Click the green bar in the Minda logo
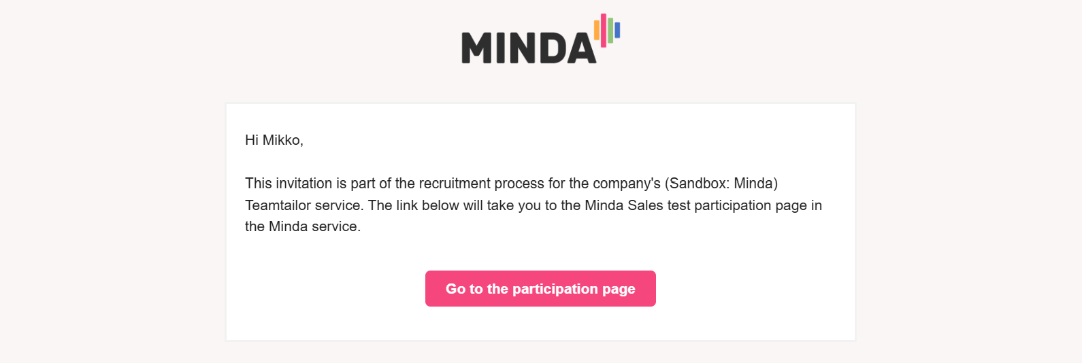The height and width of the screenshot is (363, 1082). [610, 31]
